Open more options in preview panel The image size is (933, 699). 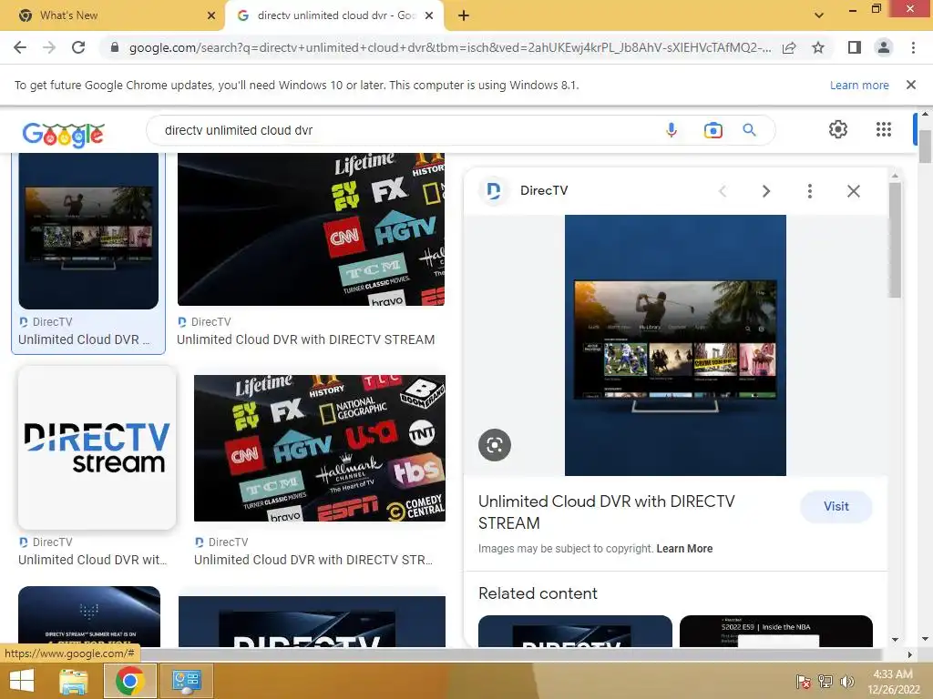click(810, 191)
